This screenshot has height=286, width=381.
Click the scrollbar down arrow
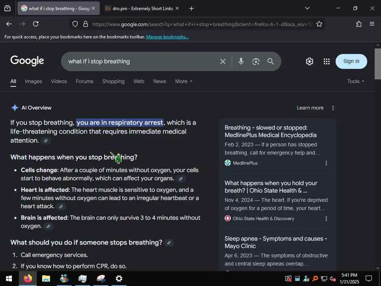378,268
